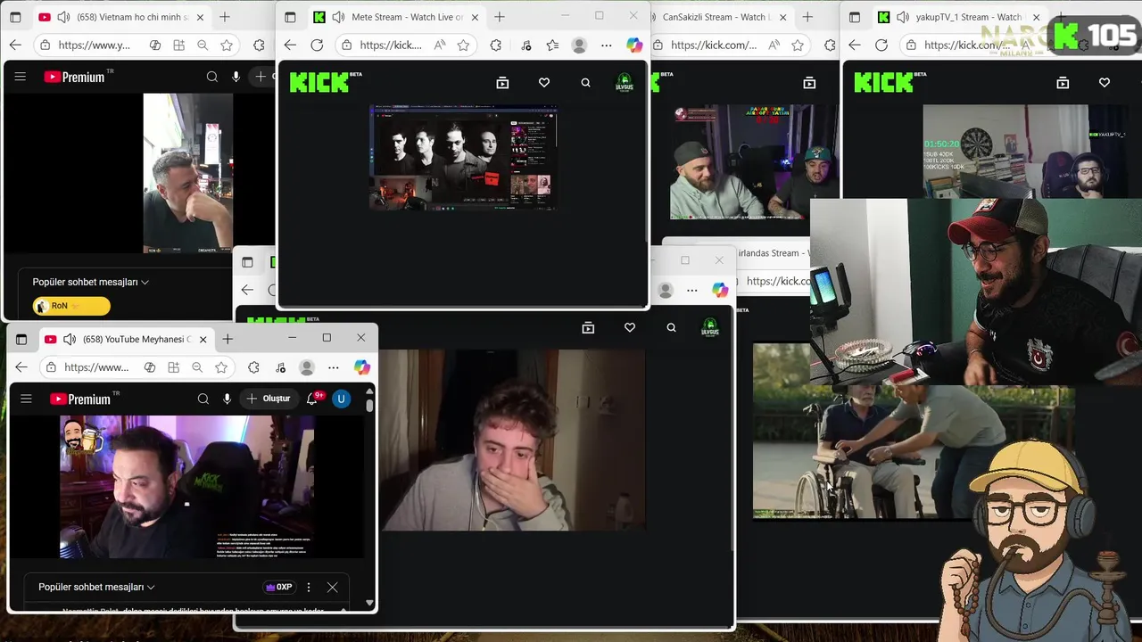Screen dimensions: 1142x642
Task: Favorite the page in Mete Stream window
Action: click(463, 45)
